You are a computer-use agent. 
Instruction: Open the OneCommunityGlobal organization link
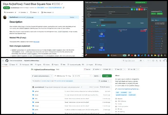point(16,61)
